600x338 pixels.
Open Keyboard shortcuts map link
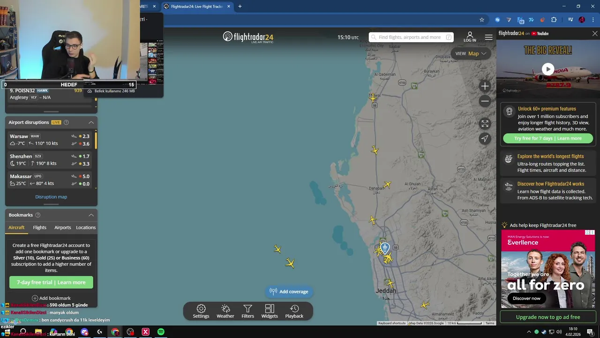[x=392, y=323]
